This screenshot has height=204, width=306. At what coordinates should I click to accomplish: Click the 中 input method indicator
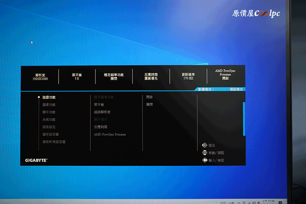259,202
